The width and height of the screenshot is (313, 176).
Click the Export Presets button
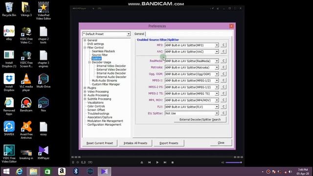169,143
